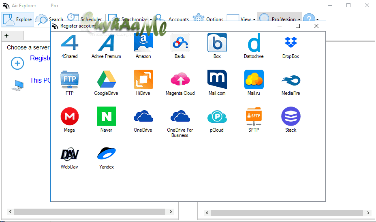Click the This PC computer icon

click(17, 85)
